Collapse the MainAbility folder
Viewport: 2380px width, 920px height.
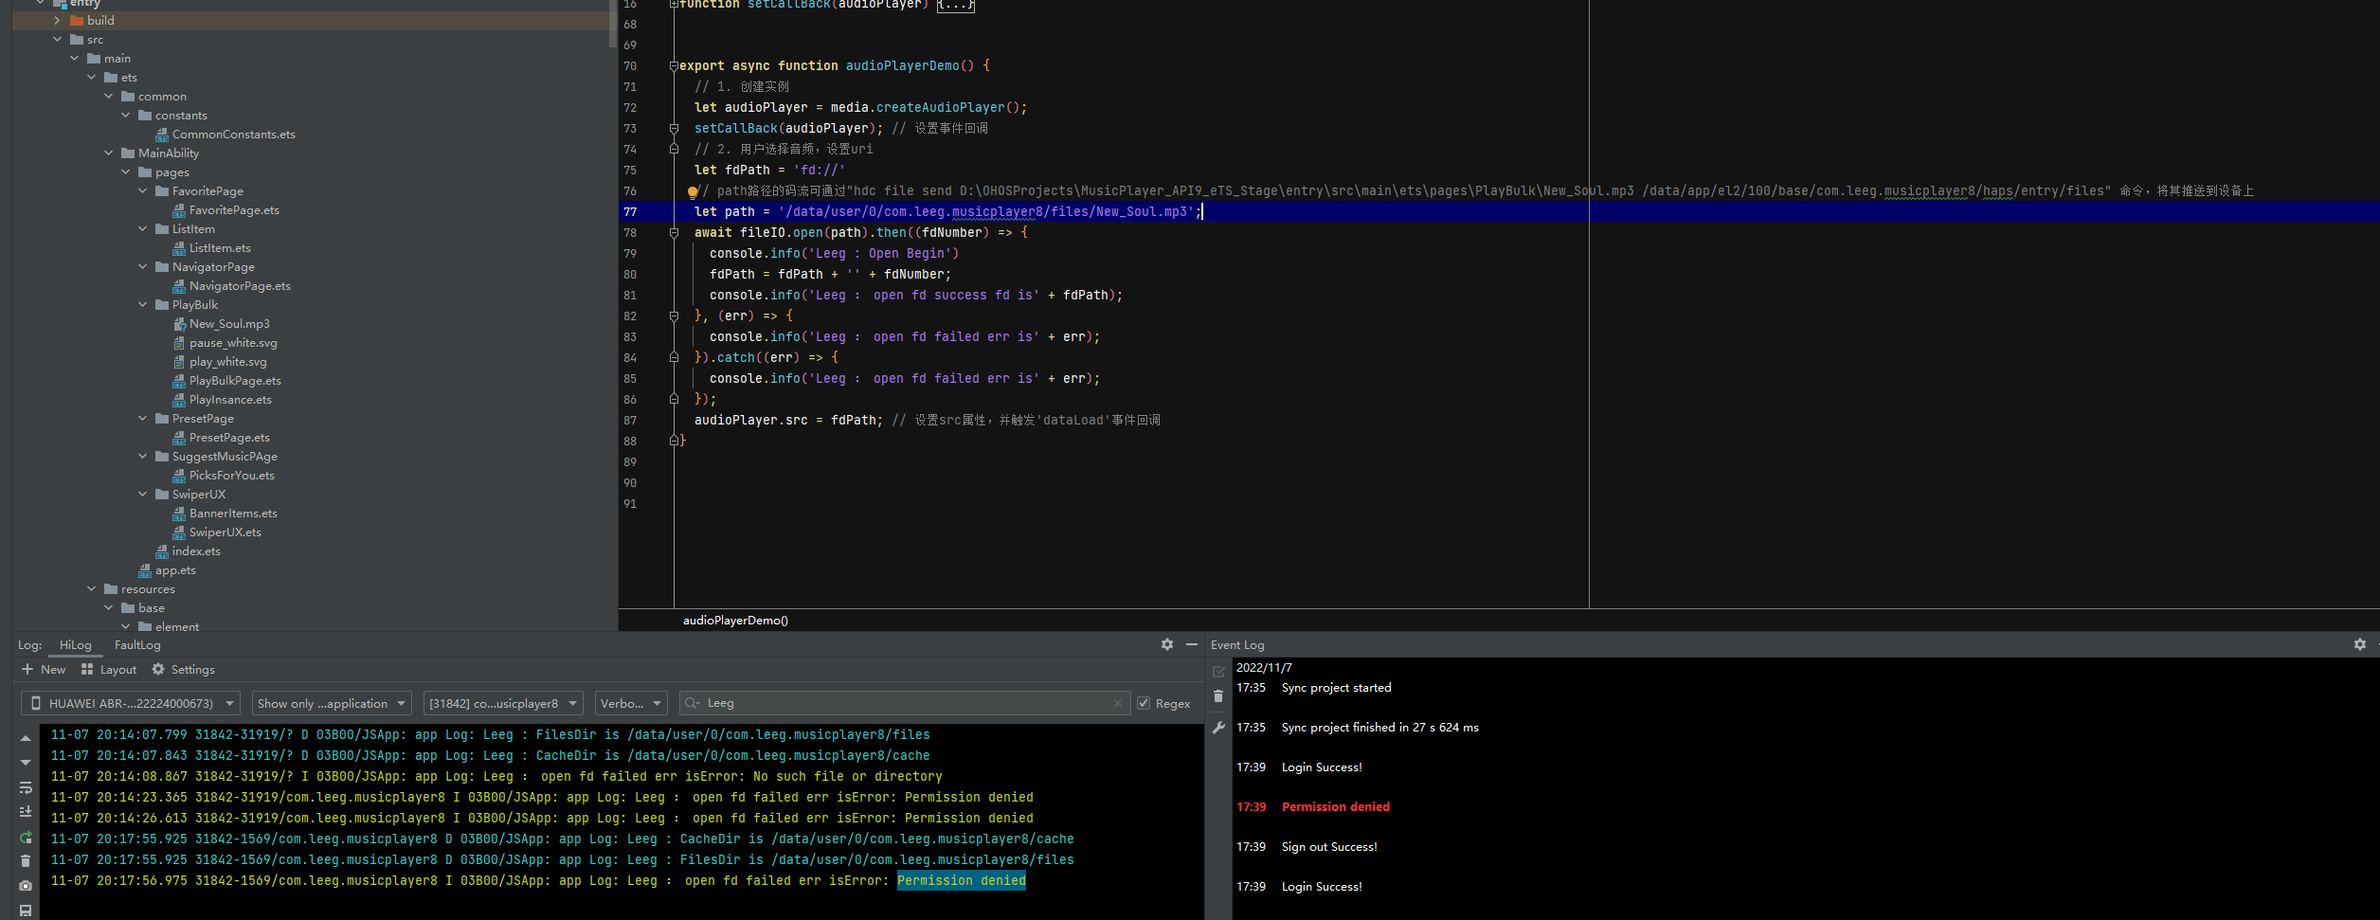pos(108,153)
